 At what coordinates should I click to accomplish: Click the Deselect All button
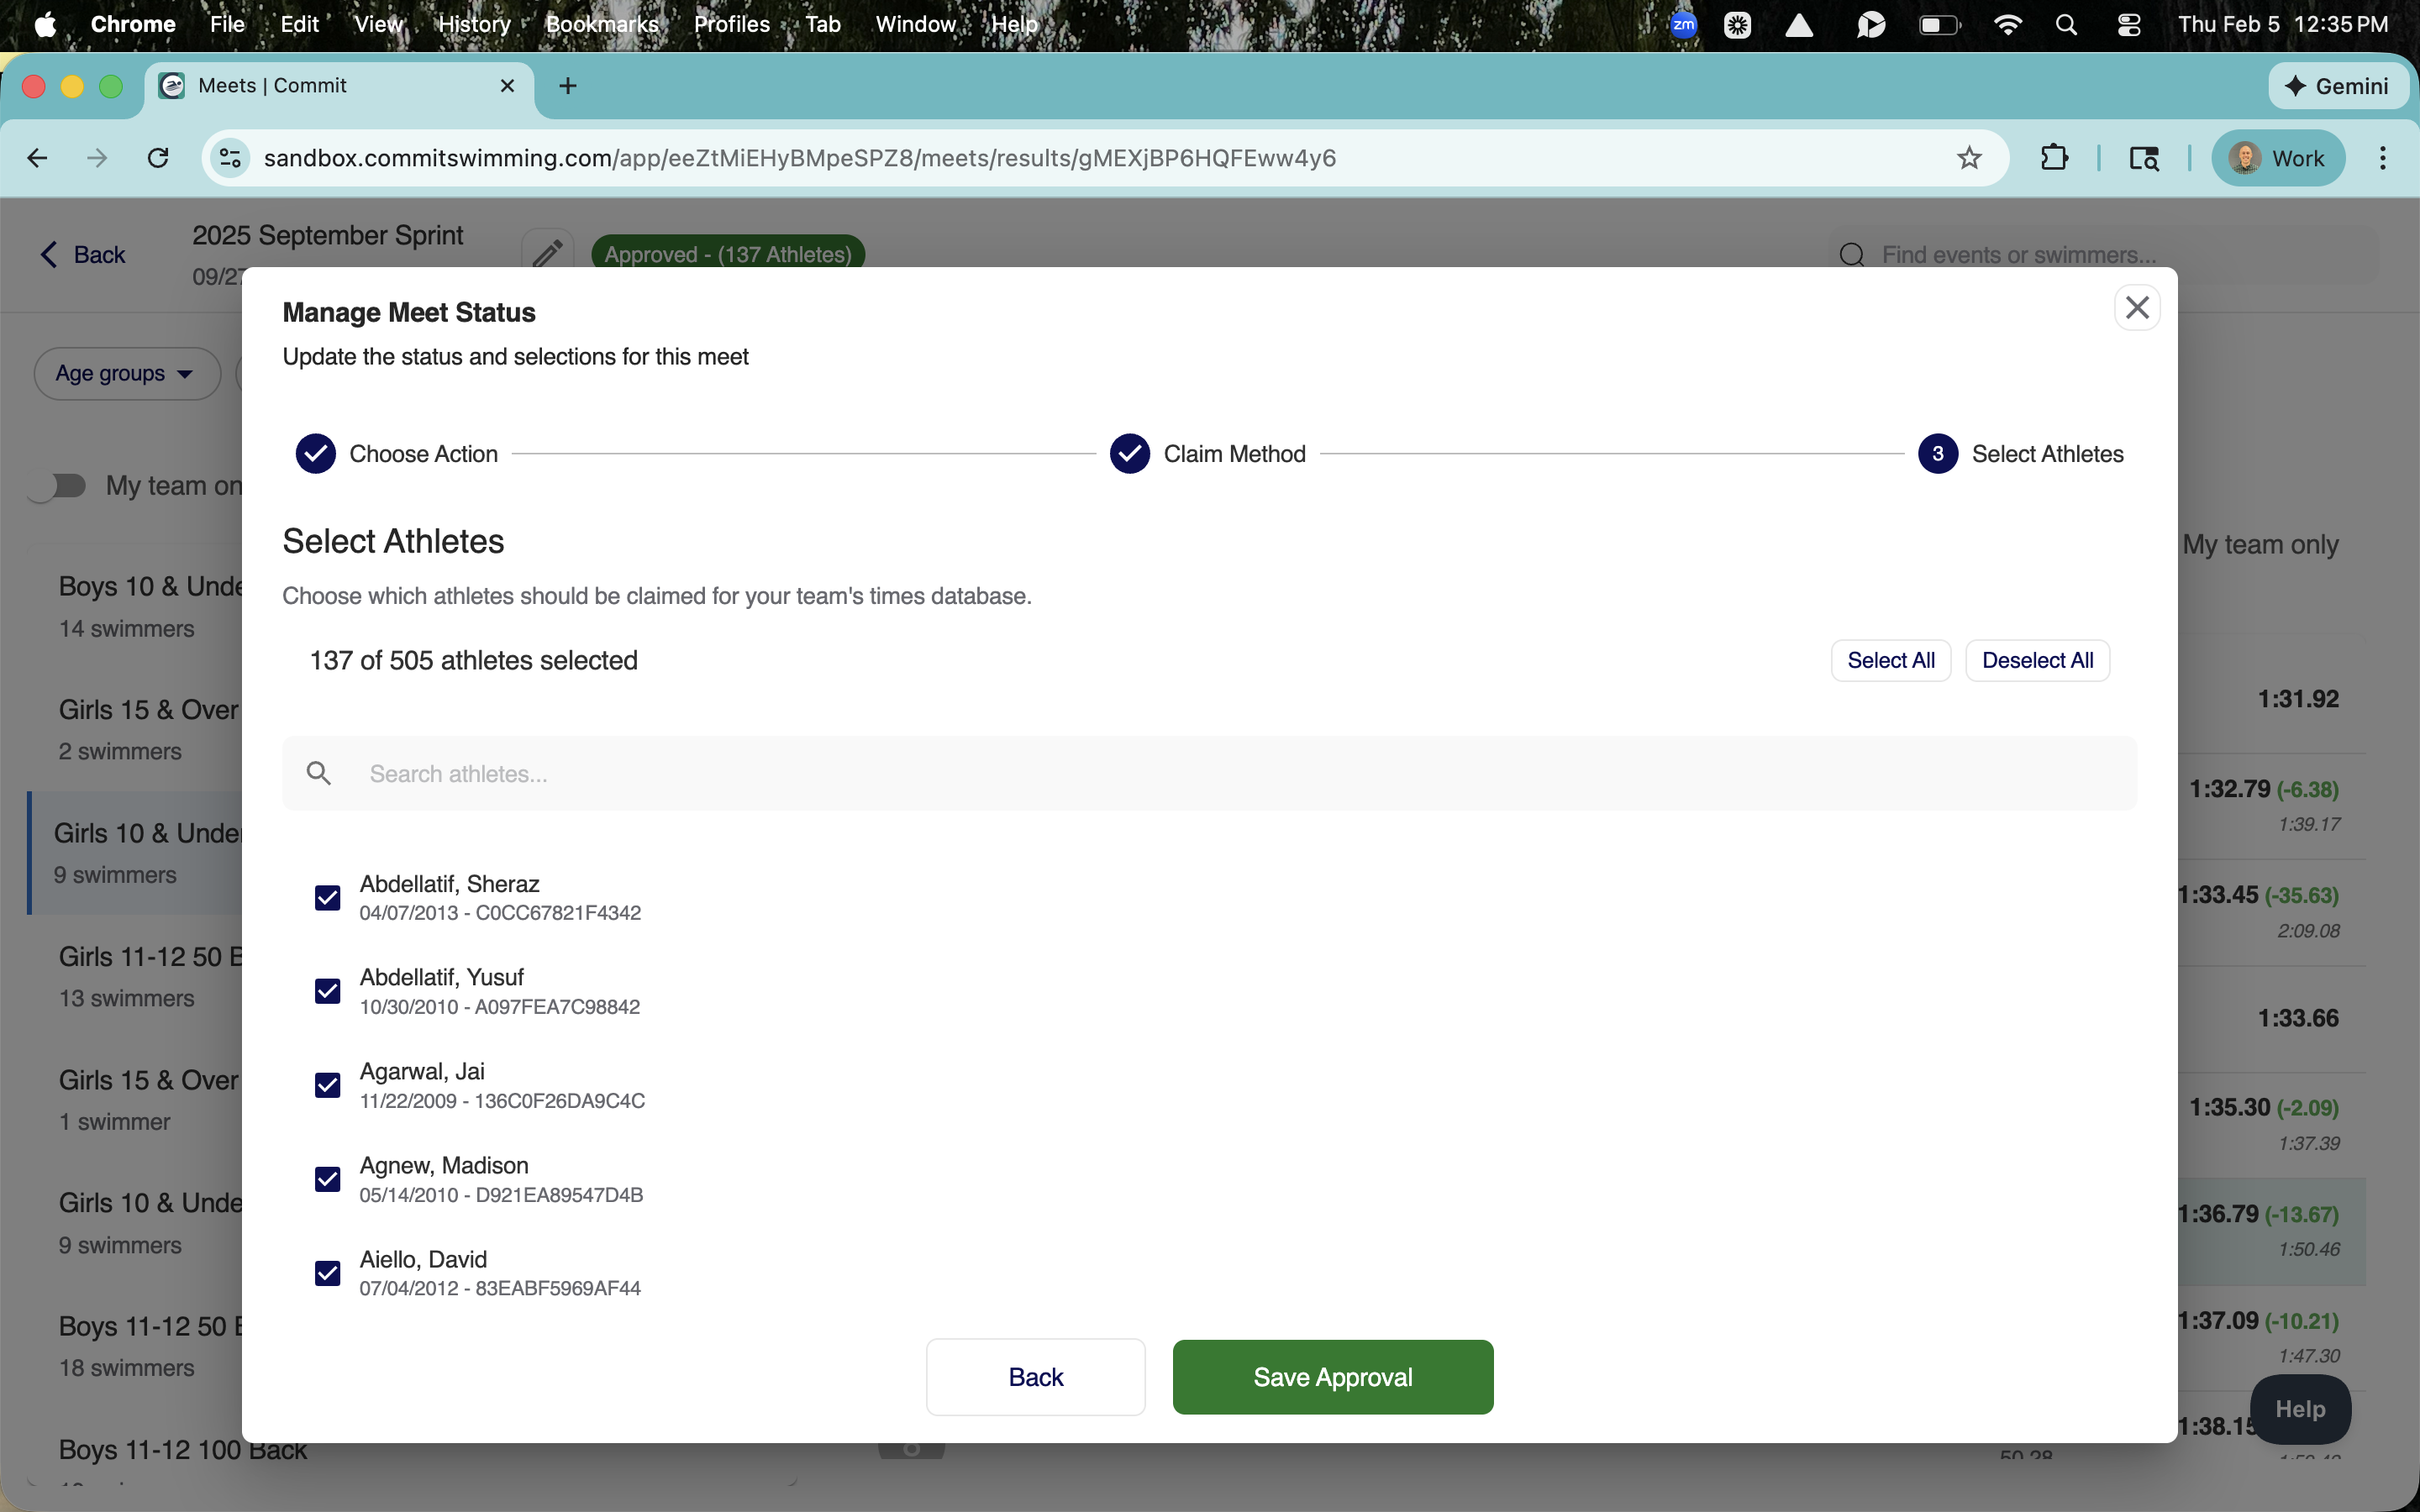(2036, 660)
